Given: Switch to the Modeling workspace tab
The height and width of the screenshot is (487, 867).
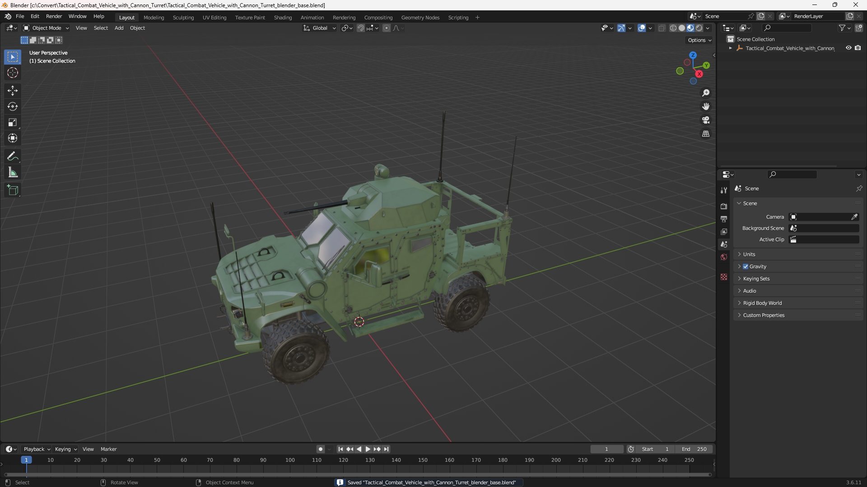Looking at the screenshot, I should 154,18.
